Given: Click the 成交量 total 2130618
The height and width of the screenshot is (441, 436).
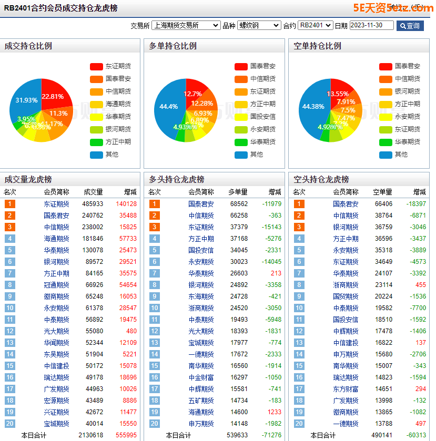Looking at the screenshot, I should [x=91, y=435].
